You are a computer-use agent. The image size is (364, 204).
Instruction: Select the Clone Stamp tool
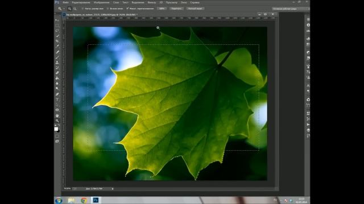coord(57,62)
